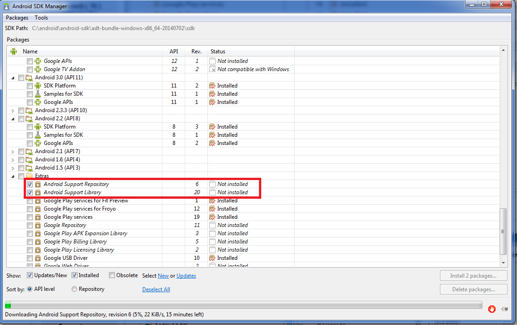Click Google APIs icon in API 11 row
Image resolution: width=517 pixels, height=325 pixels.
pyautogui.click(x=38, y=102)
